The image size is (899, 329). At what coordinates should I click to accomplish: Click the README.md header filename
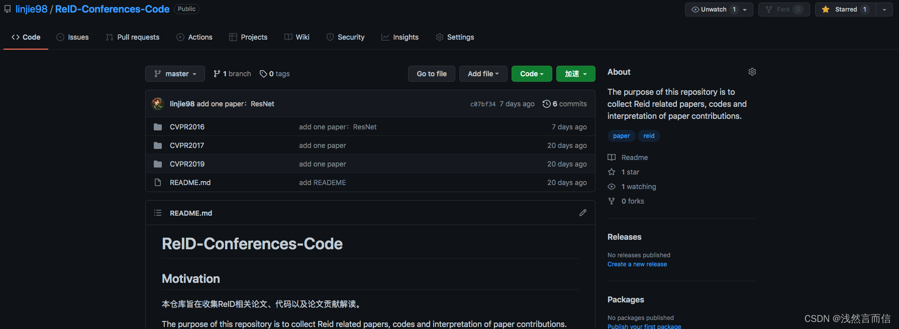191,213
